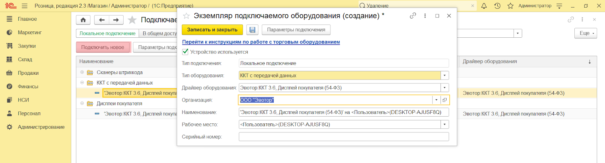Expand Рабочее место dropdown
The height and width of the screenshot is (163, 605).
[445, 124]
